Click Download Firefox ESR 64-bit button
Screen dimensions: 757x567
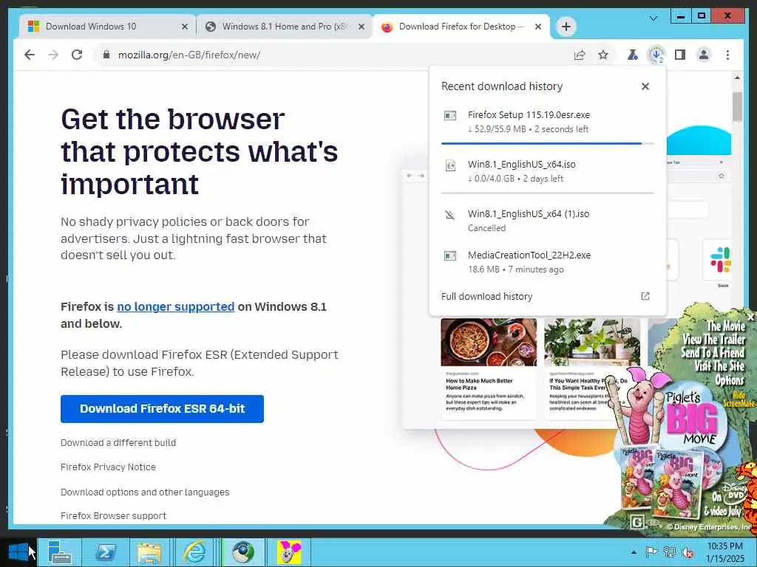[162, 409]
